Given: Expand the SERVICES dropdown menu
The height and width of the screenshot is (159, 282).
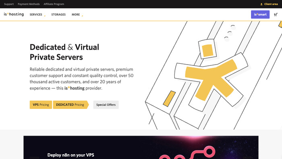Looking at the screenshot, I should tap(37, 15).
